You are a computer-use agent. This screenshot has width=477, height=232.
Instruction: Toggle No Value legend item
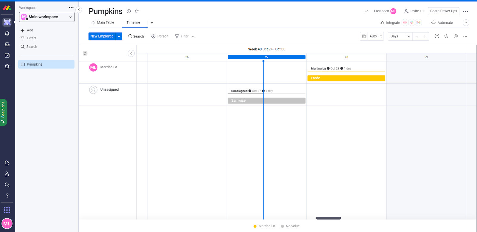290,226
